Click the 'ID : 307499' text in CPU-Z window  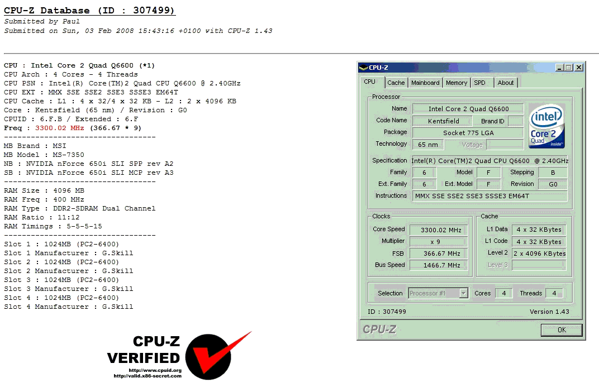[387, 312]
